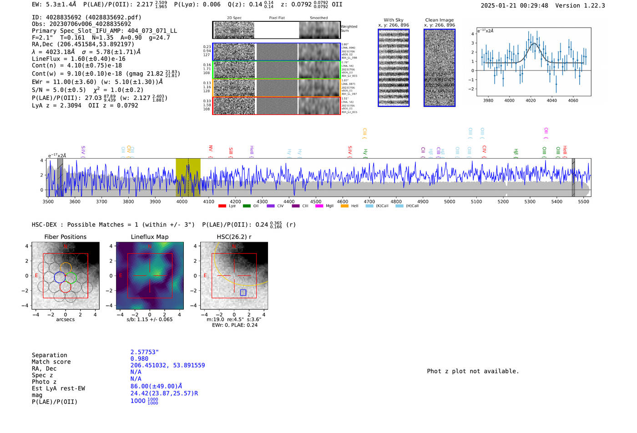The height and width of the screenshot is (433, 637).
Task: Select the red fiber circle below center
Action: coord(66,287)
